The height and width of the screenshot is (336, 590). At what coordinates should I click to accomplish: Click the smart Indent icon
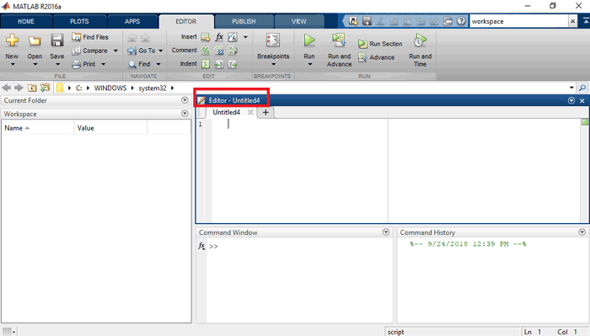click(206, 64)
